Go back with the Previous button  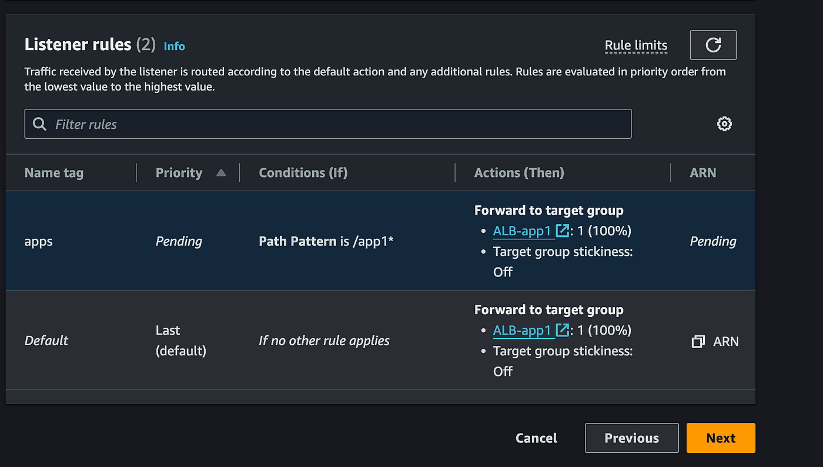[x=632, y=438]
